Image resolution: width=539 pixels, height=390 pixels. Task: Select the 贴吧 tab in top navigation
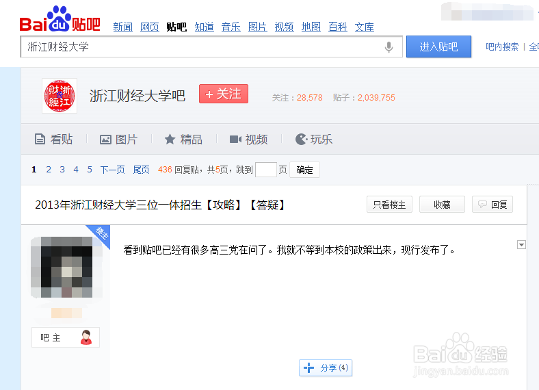(x=176, y=27)
